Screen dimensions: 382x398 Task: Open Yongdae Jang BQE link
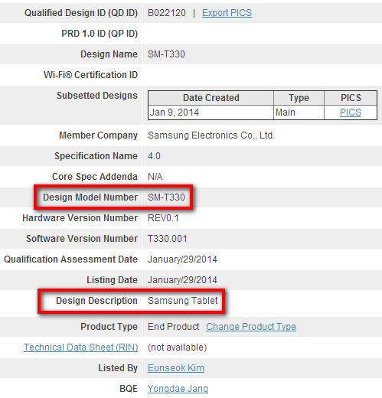tap(178, 389)
